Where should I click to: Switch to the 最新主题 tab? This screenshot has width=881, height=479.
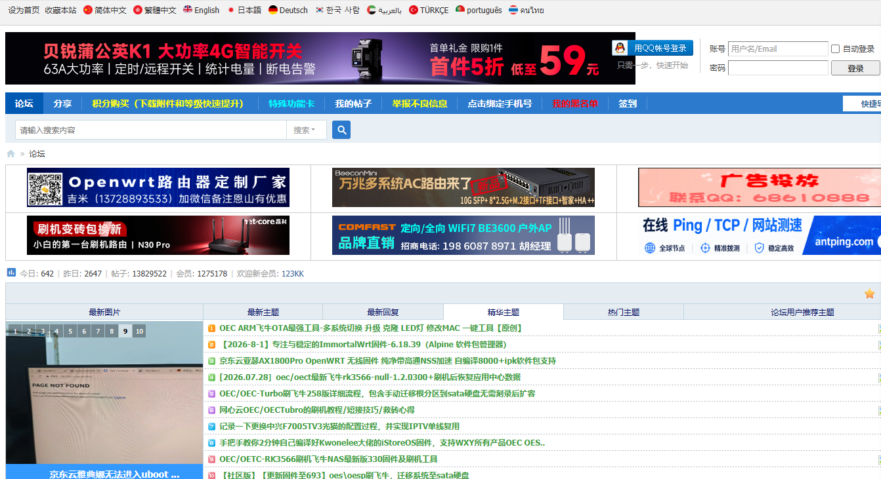263,313
